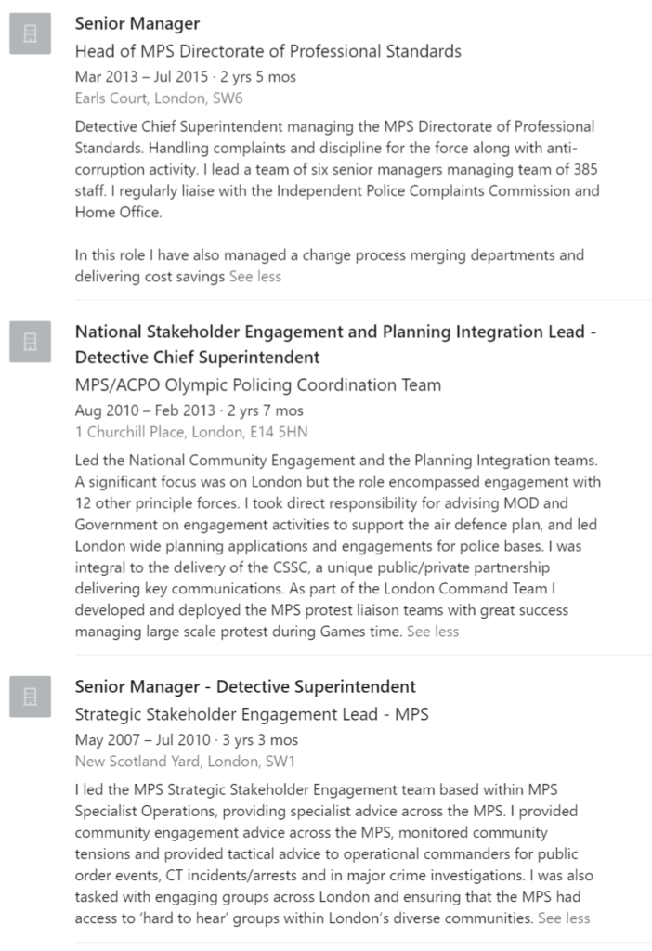This screenshot has width=652, height=951.
Task: Collapse the Professional Standards description with See less
Action: coord(255,277)
